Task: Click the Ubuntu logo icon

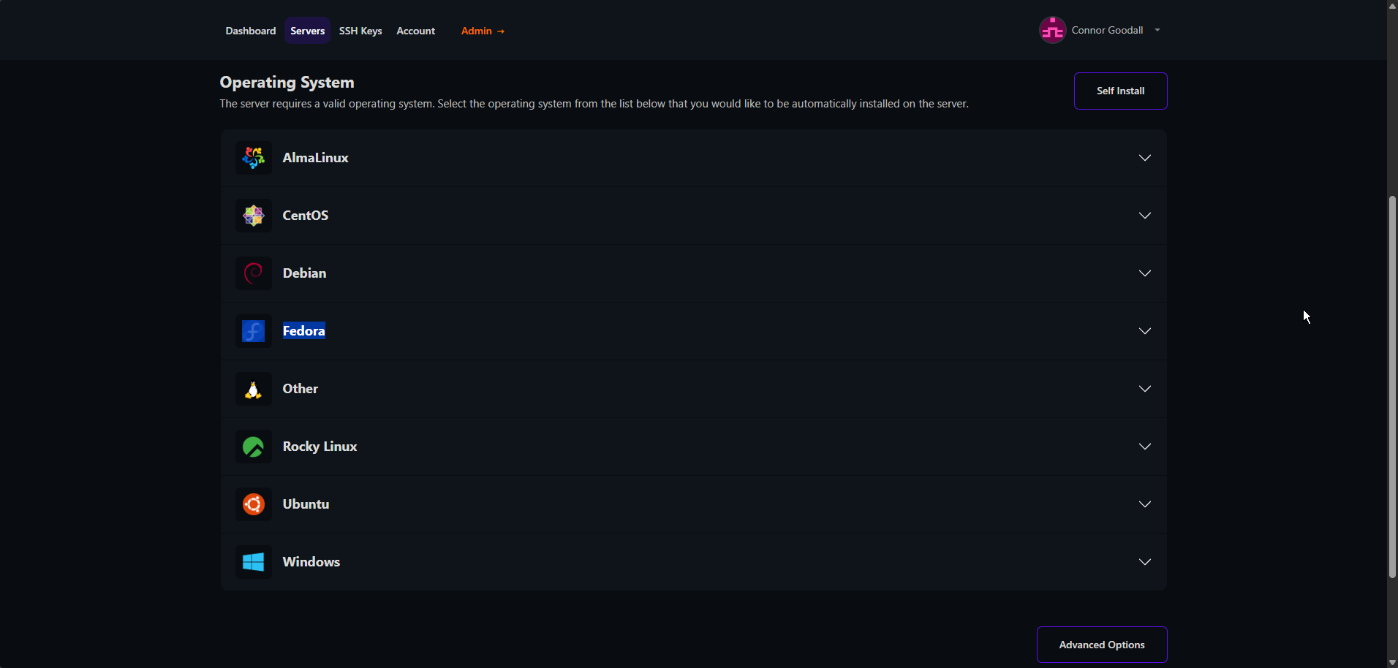Action: pos(253,504)
